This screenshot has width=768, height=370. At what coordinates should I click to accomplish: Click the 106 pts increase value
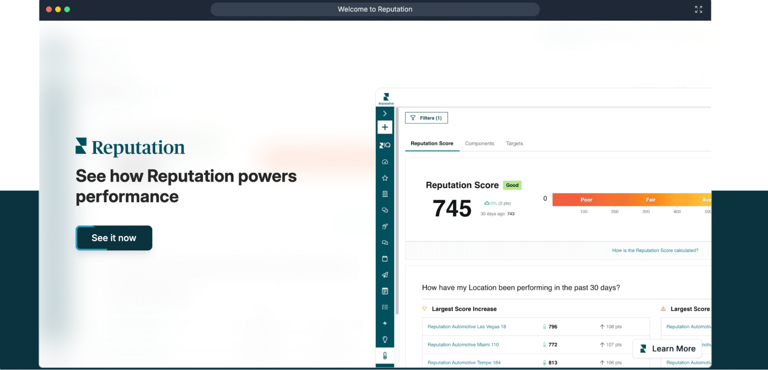click(614, 363)
